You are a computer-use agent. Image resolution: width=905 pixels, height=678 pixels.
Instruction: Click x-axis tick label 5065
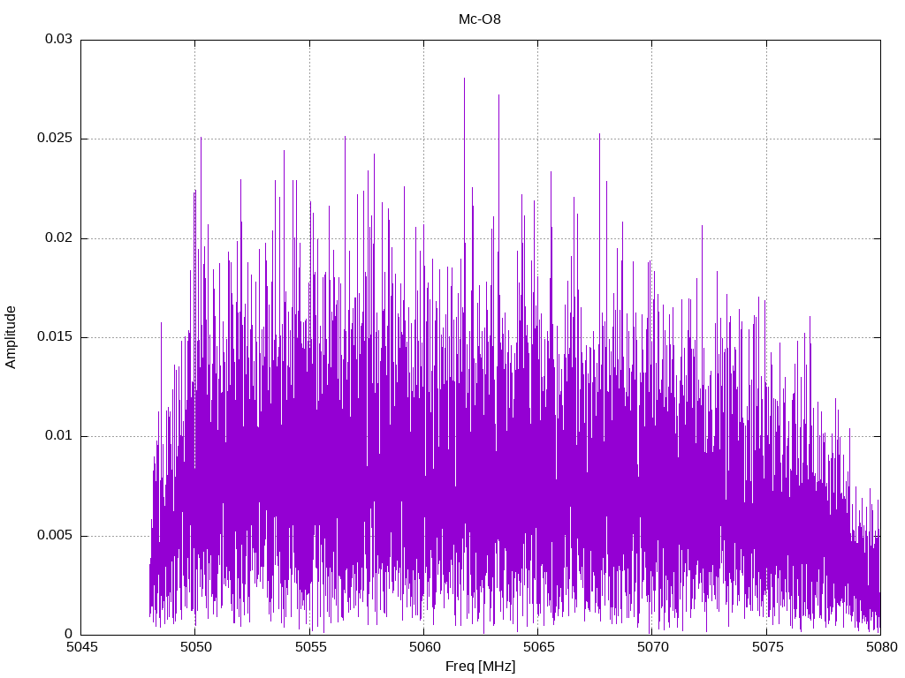[x=539, y=647]
